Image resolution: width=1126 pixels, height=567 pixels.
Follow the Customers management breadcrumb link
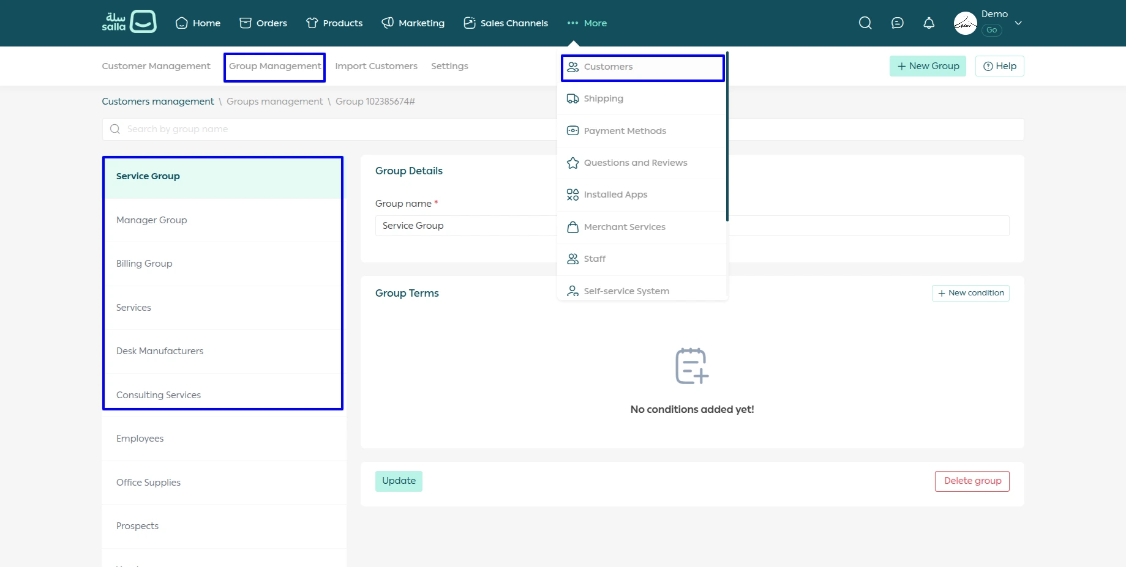pyautogui.click(x=158, y=102)
